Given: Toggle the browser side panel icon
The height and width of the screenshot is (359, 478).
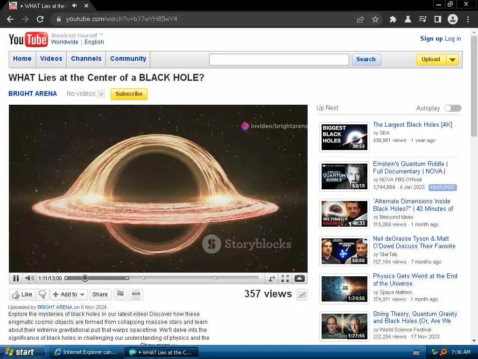Looking at the screenshot, I should [x=438, y=19].
